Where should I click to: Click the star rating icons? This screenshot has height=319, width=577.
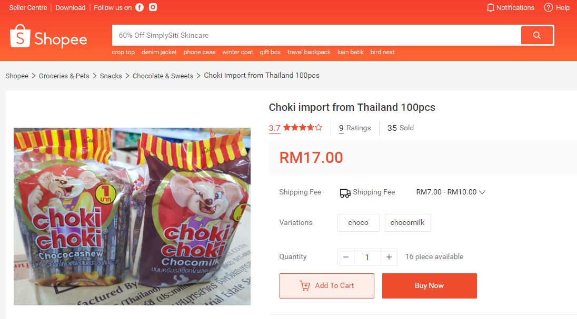[303, 128]
